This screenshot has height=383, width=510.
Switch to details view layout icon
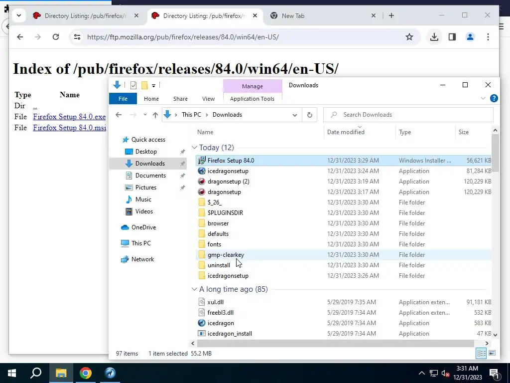point(481,354)
